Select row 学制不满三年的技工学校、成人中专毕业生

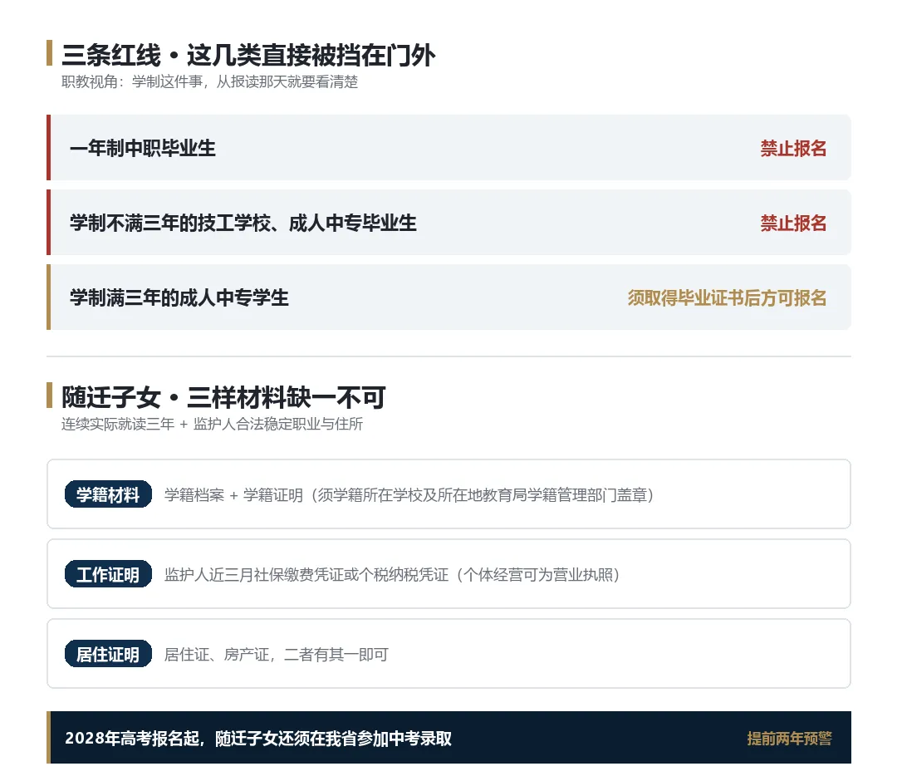448,222
